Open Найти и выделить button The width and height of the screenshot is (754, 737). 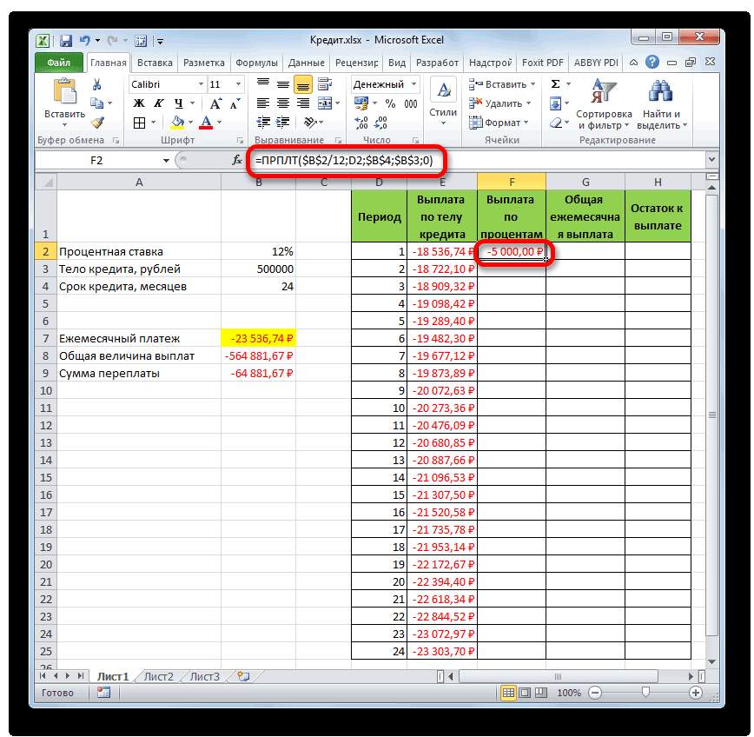pos(662,104)
